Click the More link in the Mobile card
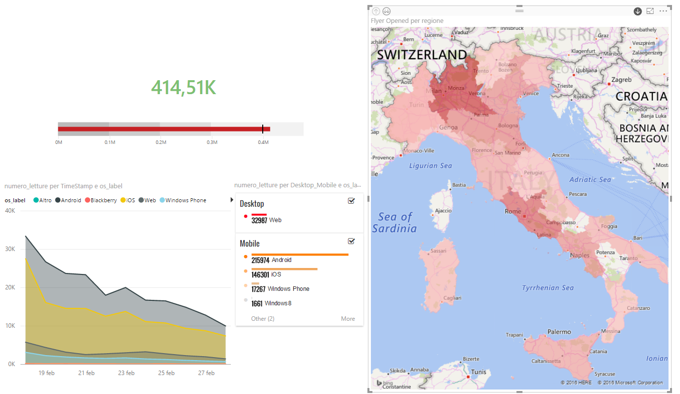Image resolution: width=680 pixels, height=394 pixels. tap(348, 319)
